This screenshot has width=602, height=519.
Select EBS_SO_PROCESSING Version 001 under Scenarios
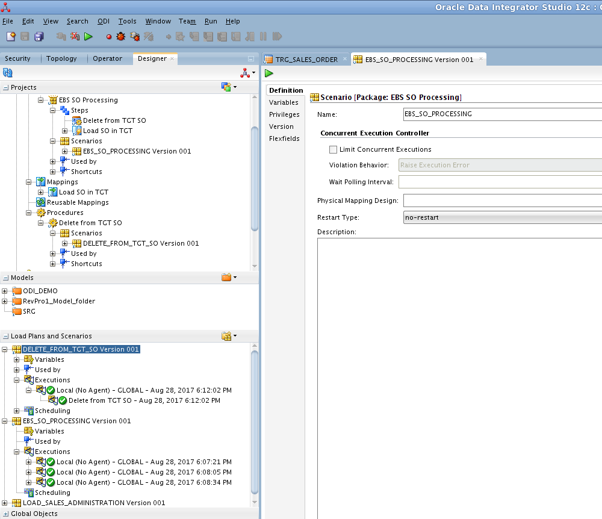click(137, 151)
